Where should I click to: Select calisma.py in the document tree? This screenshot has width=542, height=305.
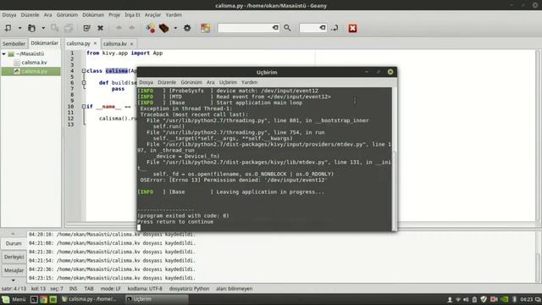(x=34, y=71)
